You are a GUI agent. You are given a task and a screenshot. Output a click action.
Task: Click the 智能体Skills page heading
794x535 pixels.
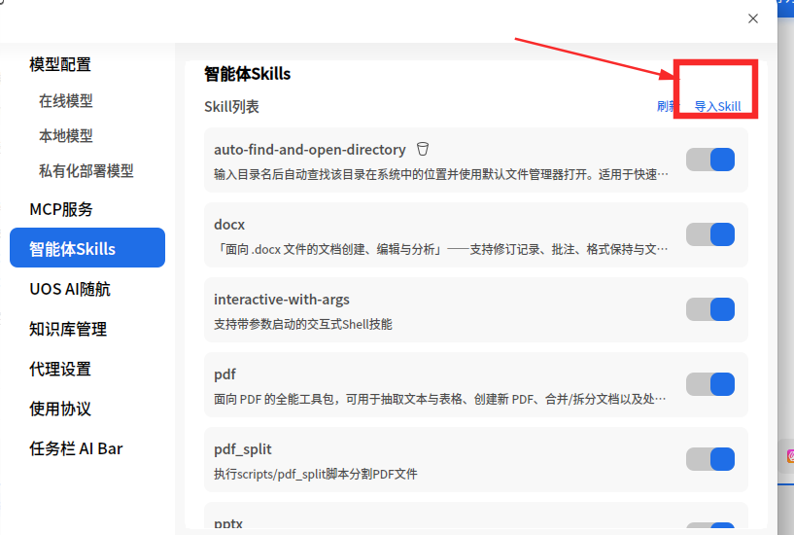pyautogui.click(x=247, y=74)
